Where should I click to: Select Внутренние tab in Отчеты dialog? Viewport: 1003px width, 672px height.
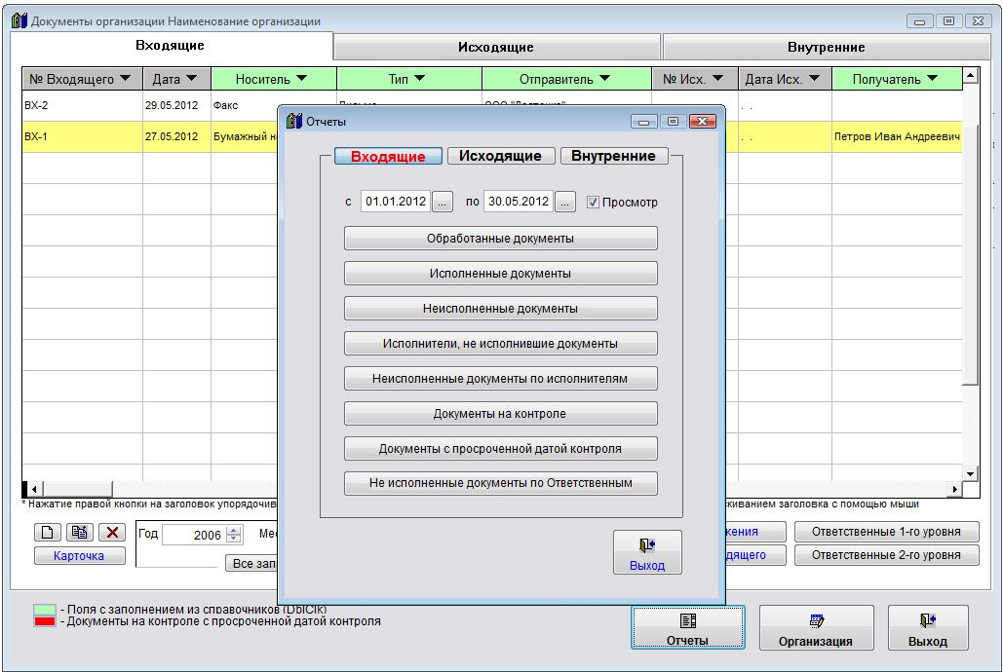coord(614,156)
